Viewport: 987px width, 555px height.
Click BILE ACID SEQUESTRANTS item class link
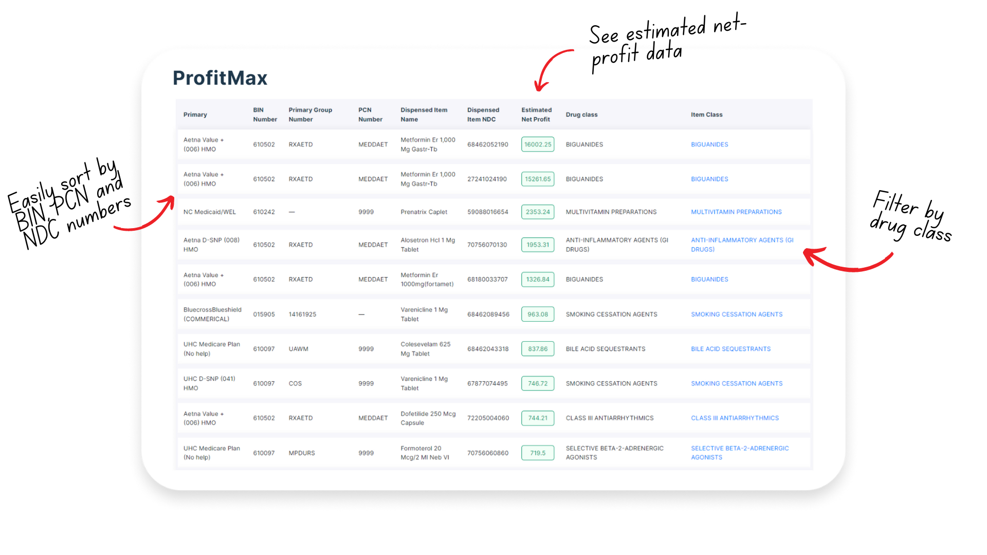click(730, 349)
